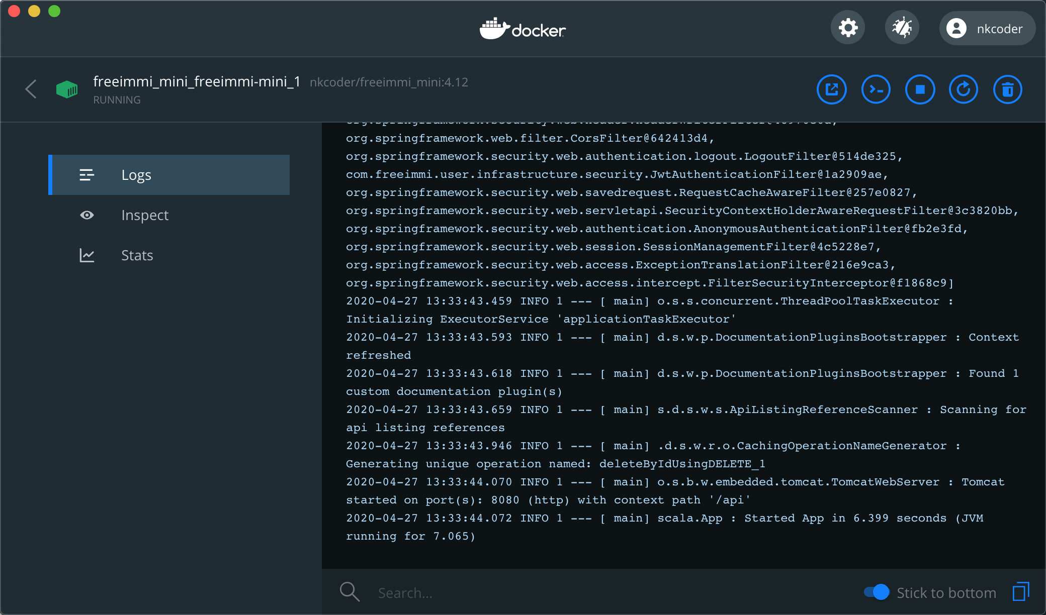Click the stop container icon
Screen dimensions: 1046x615
[921, 88]
